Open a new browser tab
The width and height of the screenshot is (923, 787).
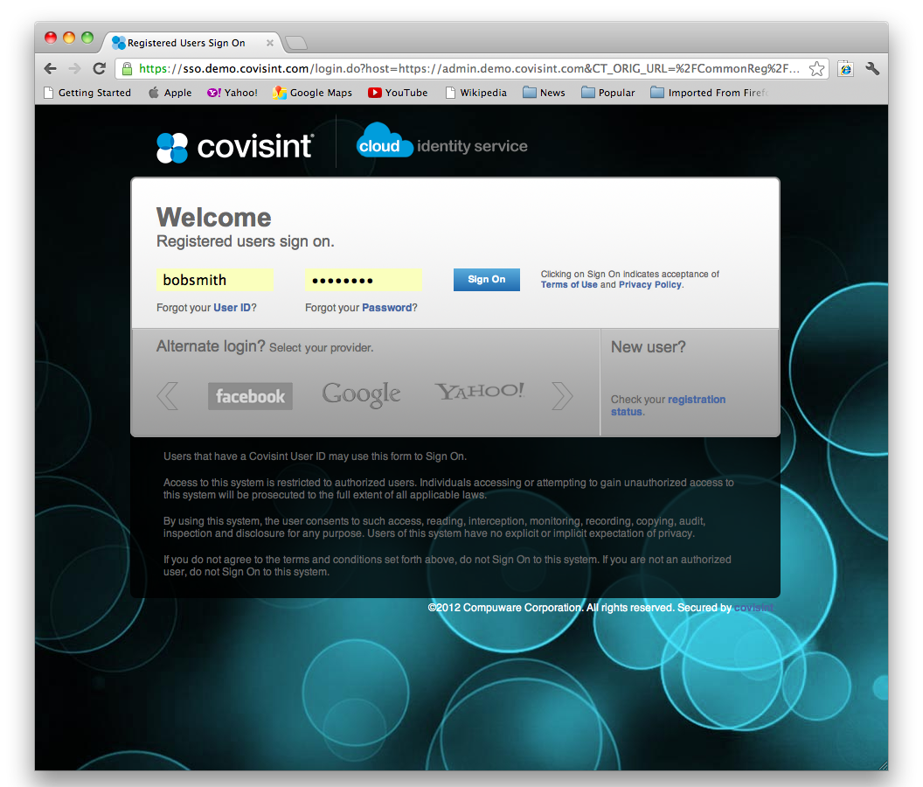(x=296, y=43)
